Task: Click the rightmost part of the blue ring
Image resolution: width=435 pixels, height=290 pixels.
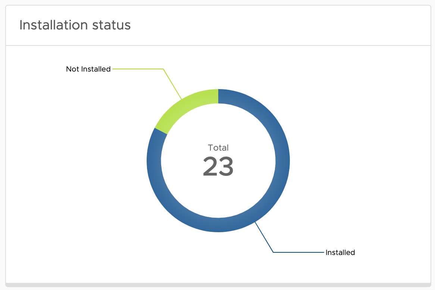Action: (283, 161)
